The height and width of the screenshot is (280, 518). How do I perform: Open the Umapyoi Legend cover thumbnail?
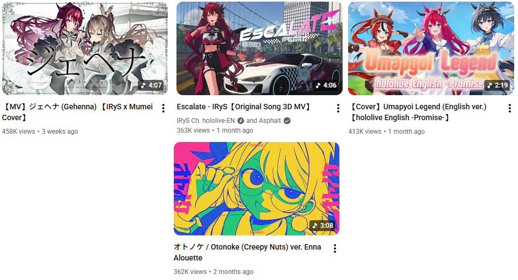point(431,48)
